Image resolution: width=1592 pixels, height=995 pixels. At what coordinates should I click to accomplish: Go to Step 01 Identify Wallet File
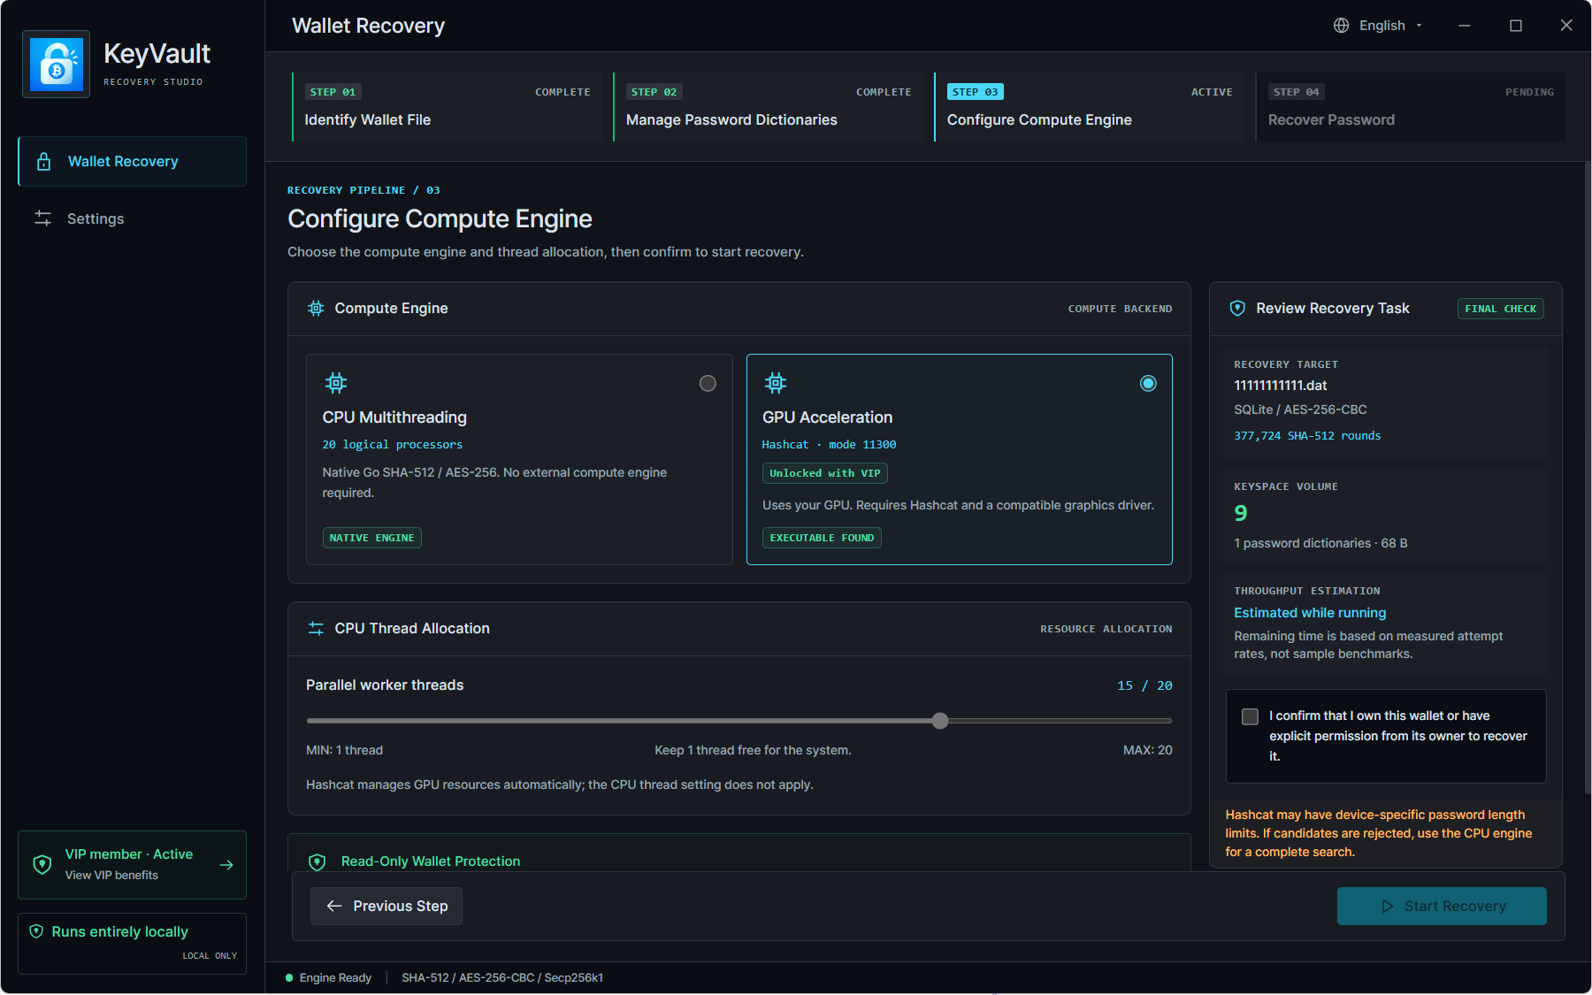448,107
